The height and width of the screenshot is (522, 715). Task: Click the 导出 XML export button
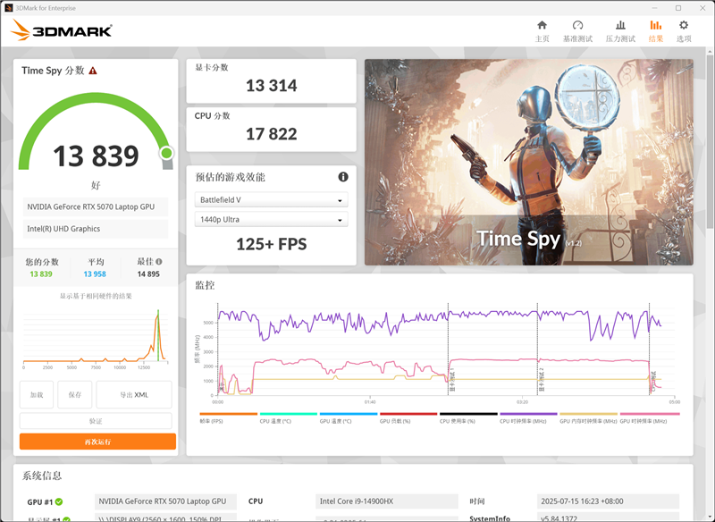134,394
